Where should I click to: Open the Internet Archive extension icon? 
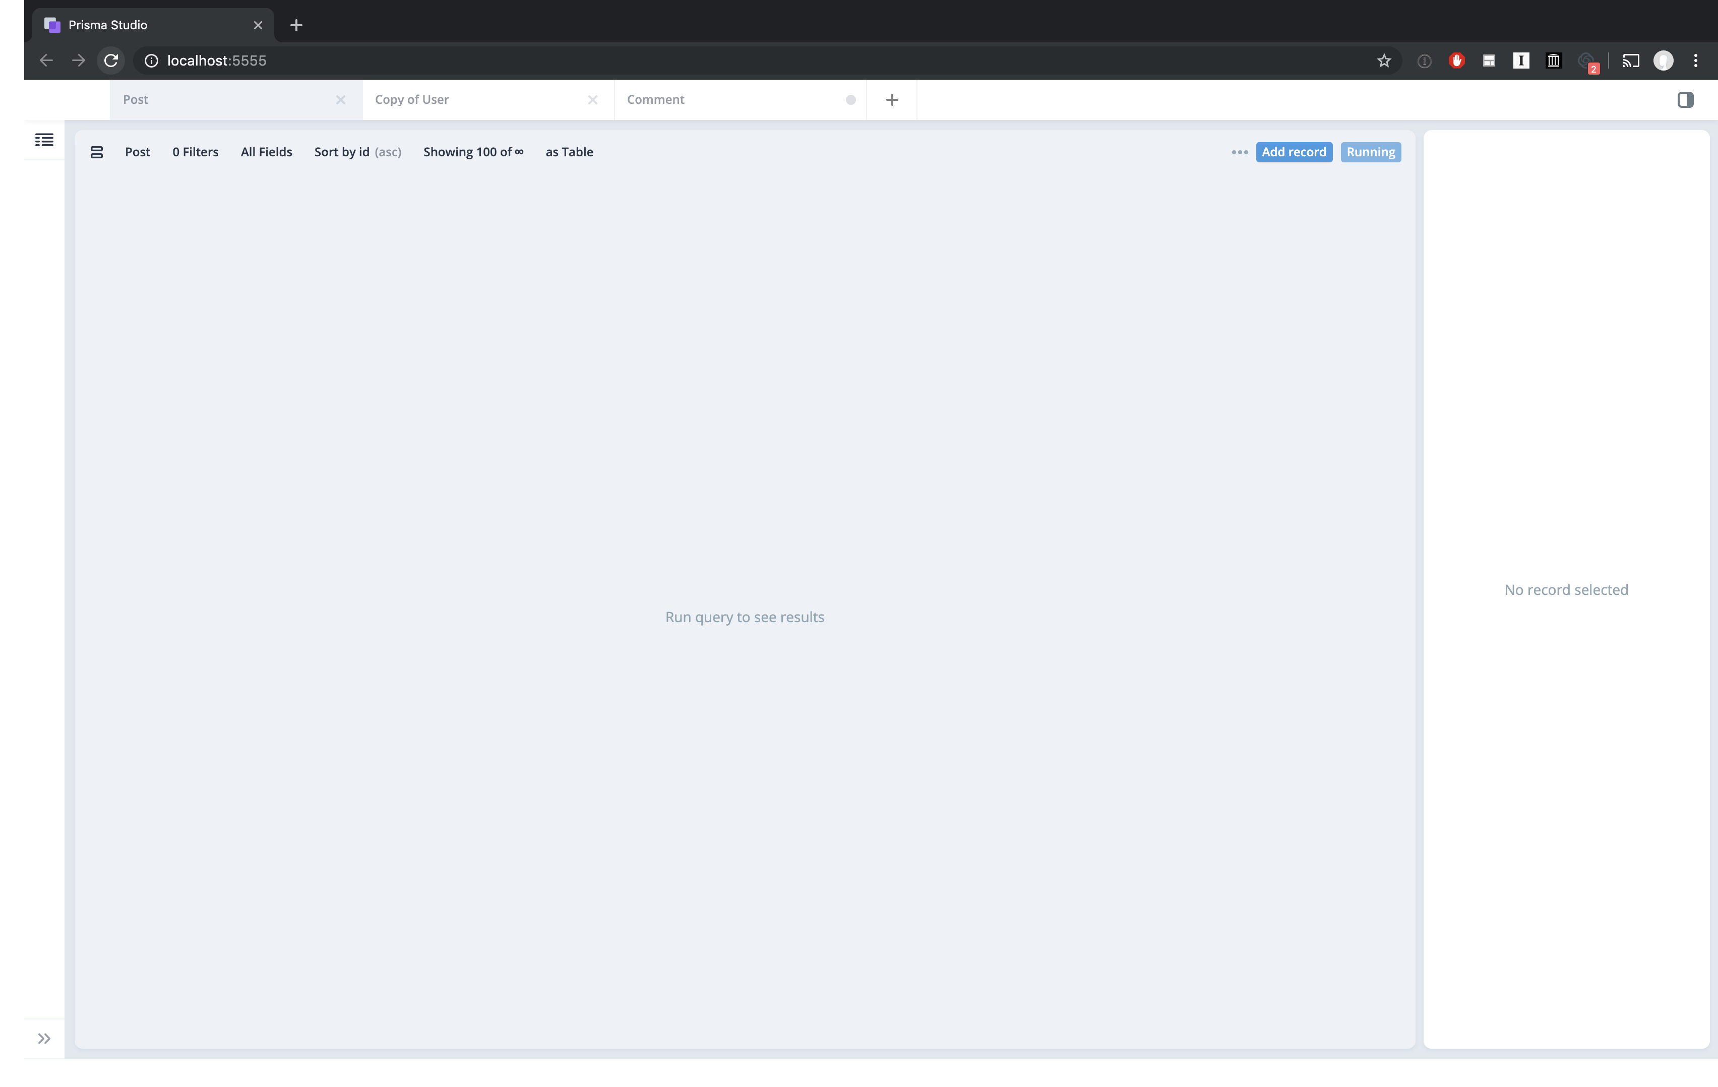[x=1553, y=61]
